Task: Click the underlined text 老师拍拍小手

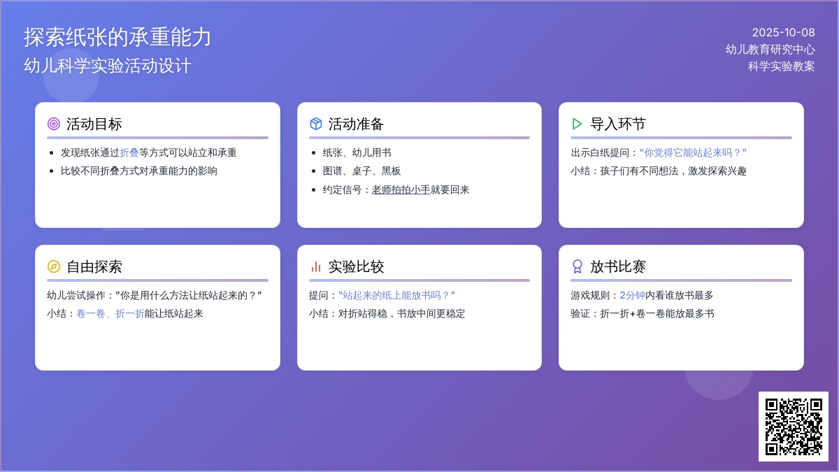Action: (x=401, y=189)
